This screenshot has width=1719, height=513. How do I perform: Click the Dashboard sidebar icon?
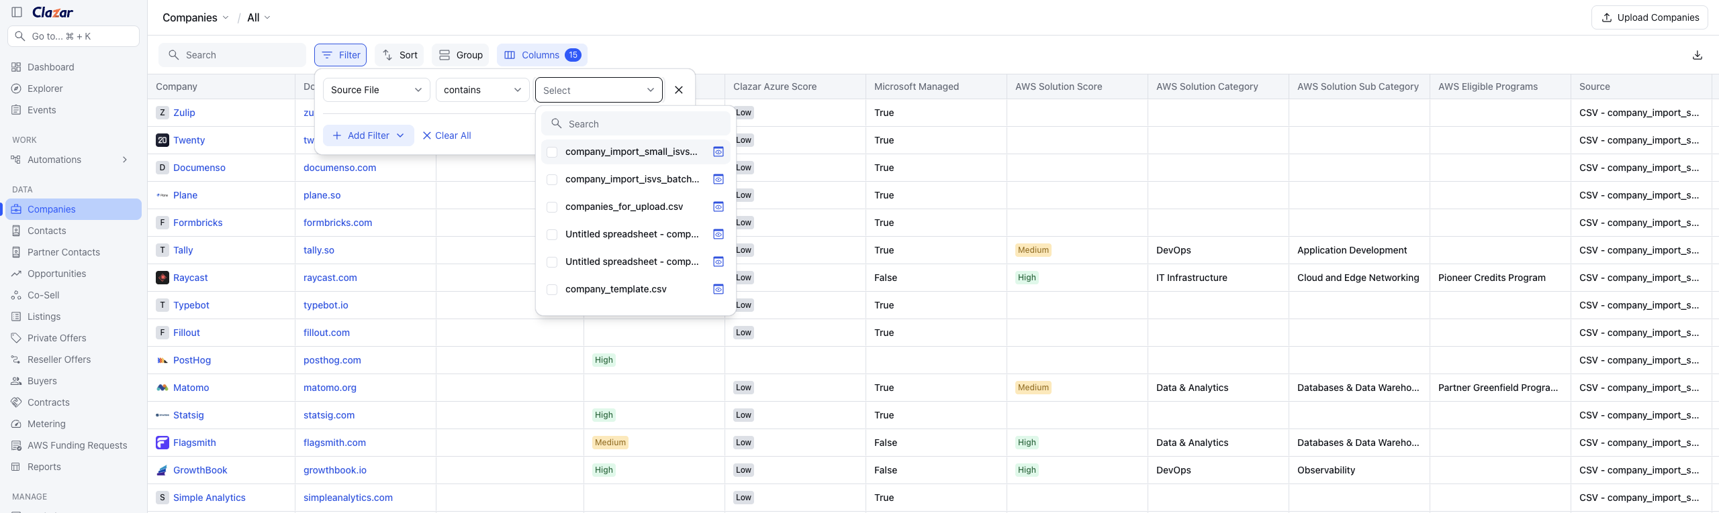(x=16, y=67)
